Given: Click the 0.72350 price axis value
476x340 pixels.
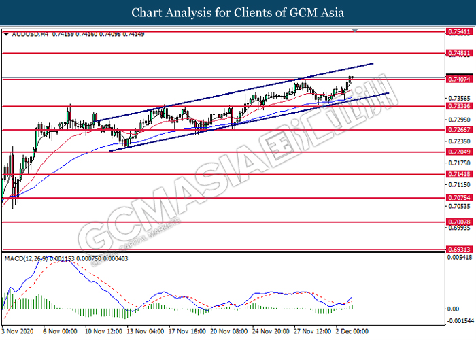Looking at the screenshot, I should click(459, 141).
